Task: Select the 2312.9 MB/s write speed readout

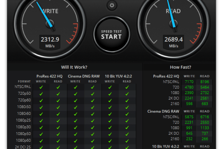Action: [x=50, y=42]
